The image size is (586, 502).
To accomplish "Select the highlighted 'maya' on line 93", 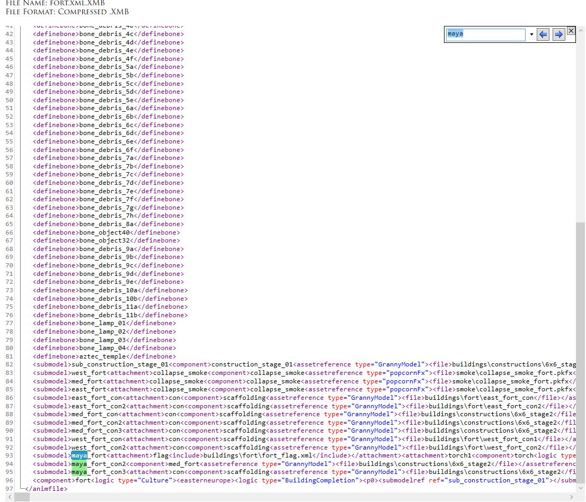I will [x=79, y=455].
